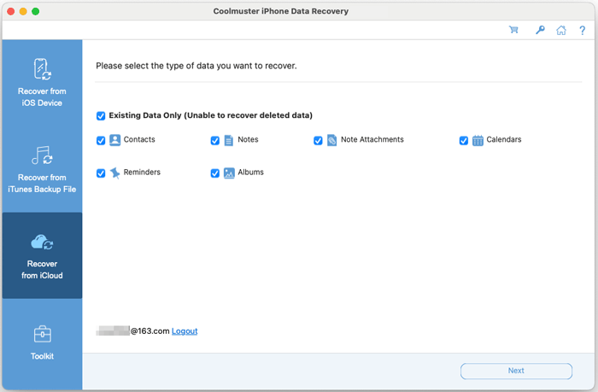Viewport: 598px width, 392px height.
Task: Go to the home icon
Action: click(561, 30)
